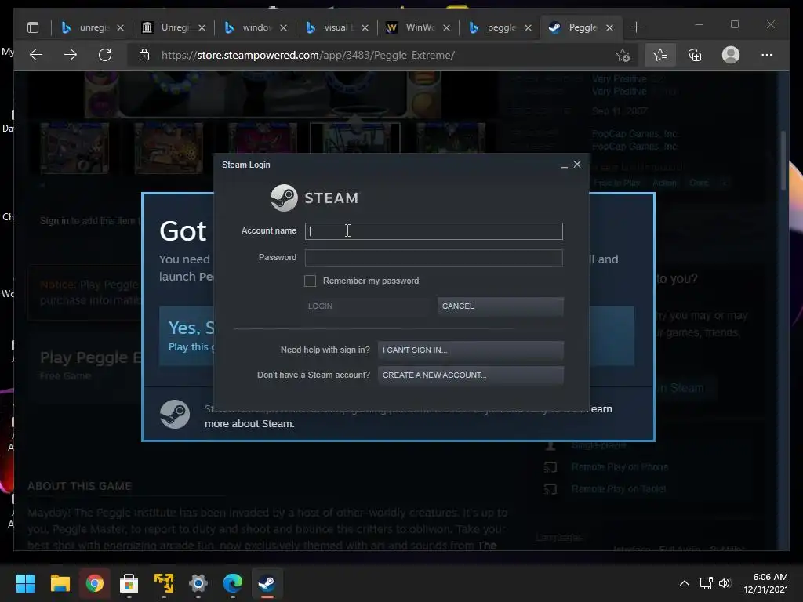
Task: Open the yellow arrows app on taskbar
Action: (x=164, y=583)
